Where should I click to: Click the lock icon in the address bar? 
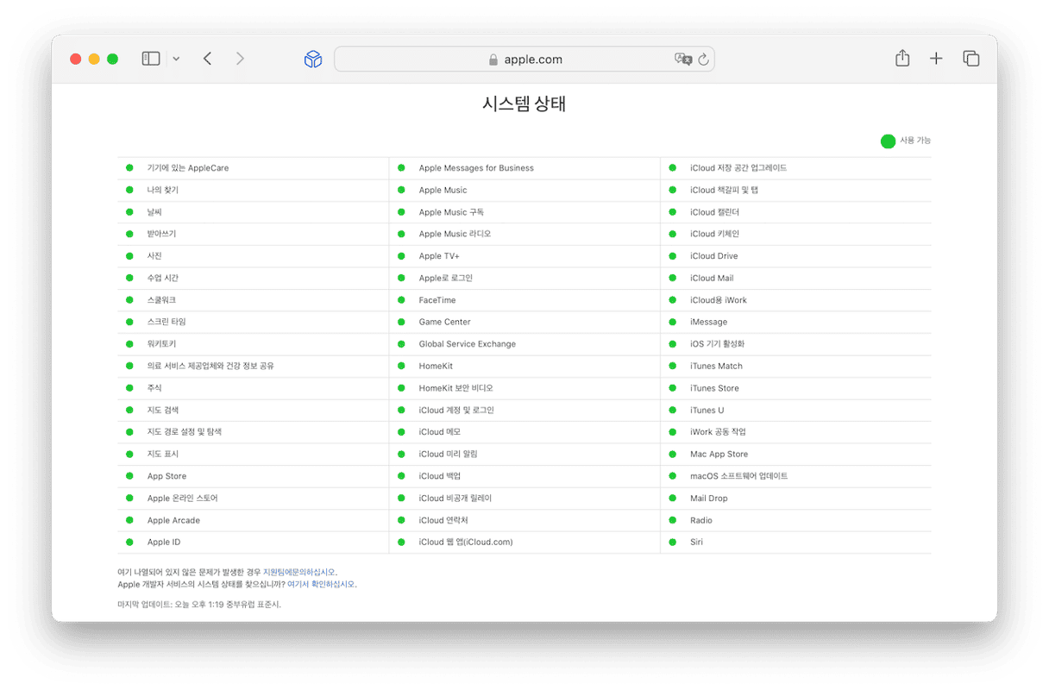(493, 60)
